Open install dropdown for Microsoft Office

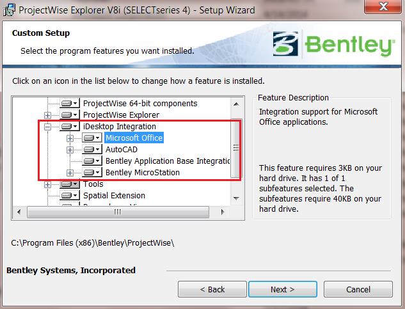92,138
